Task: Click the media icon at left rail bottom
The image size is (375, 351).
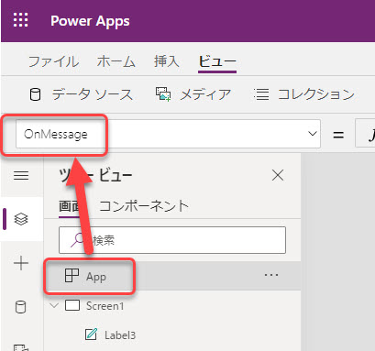Action: pos(20,347)
